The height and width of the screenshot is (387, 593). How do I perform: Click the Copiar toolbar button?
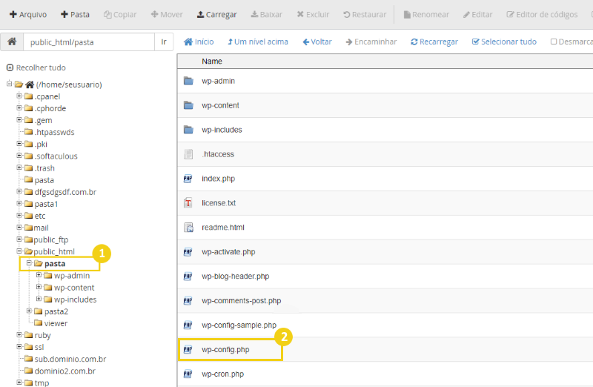[x=120, y=14]
